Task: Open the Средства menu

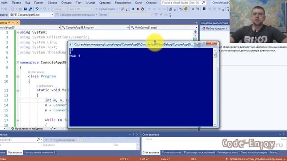Action: click(105, 3)
